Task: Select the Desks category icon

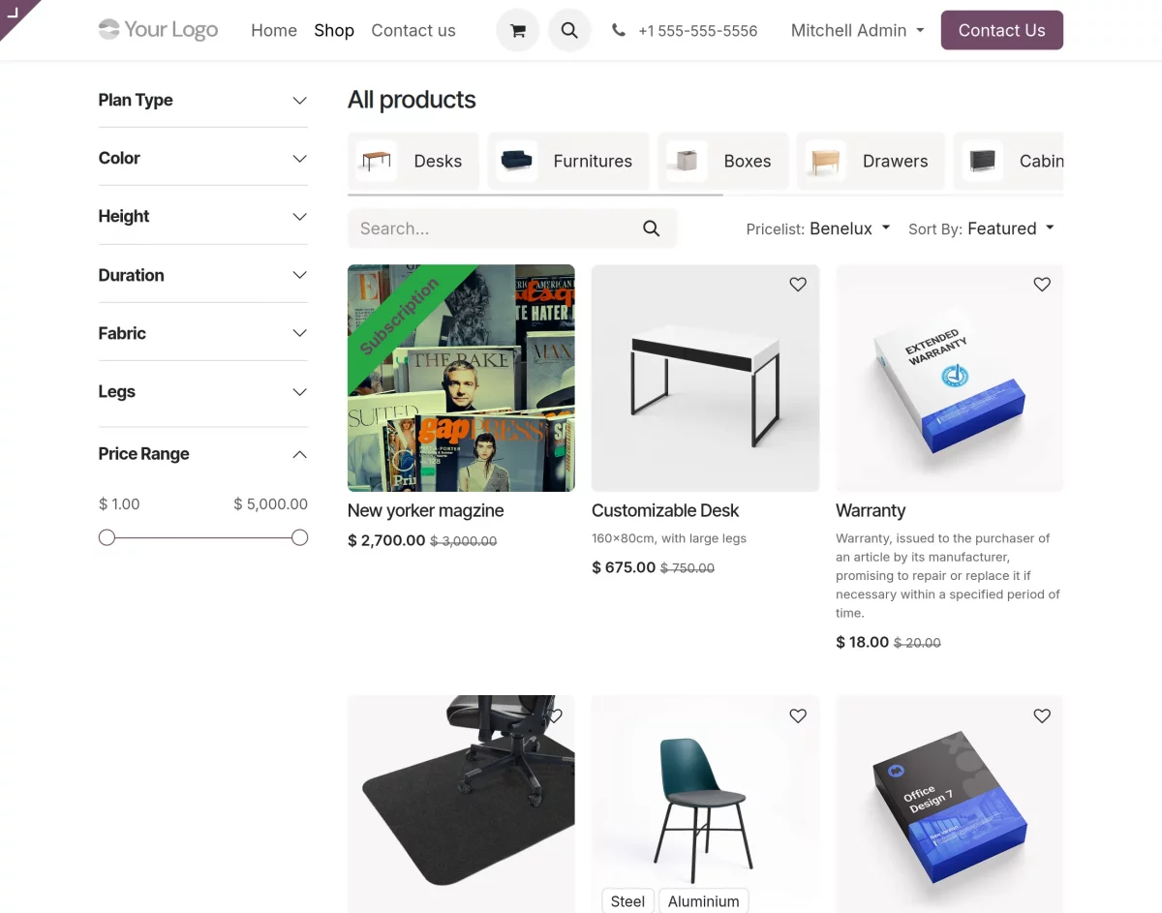Action: click(376, 161)
